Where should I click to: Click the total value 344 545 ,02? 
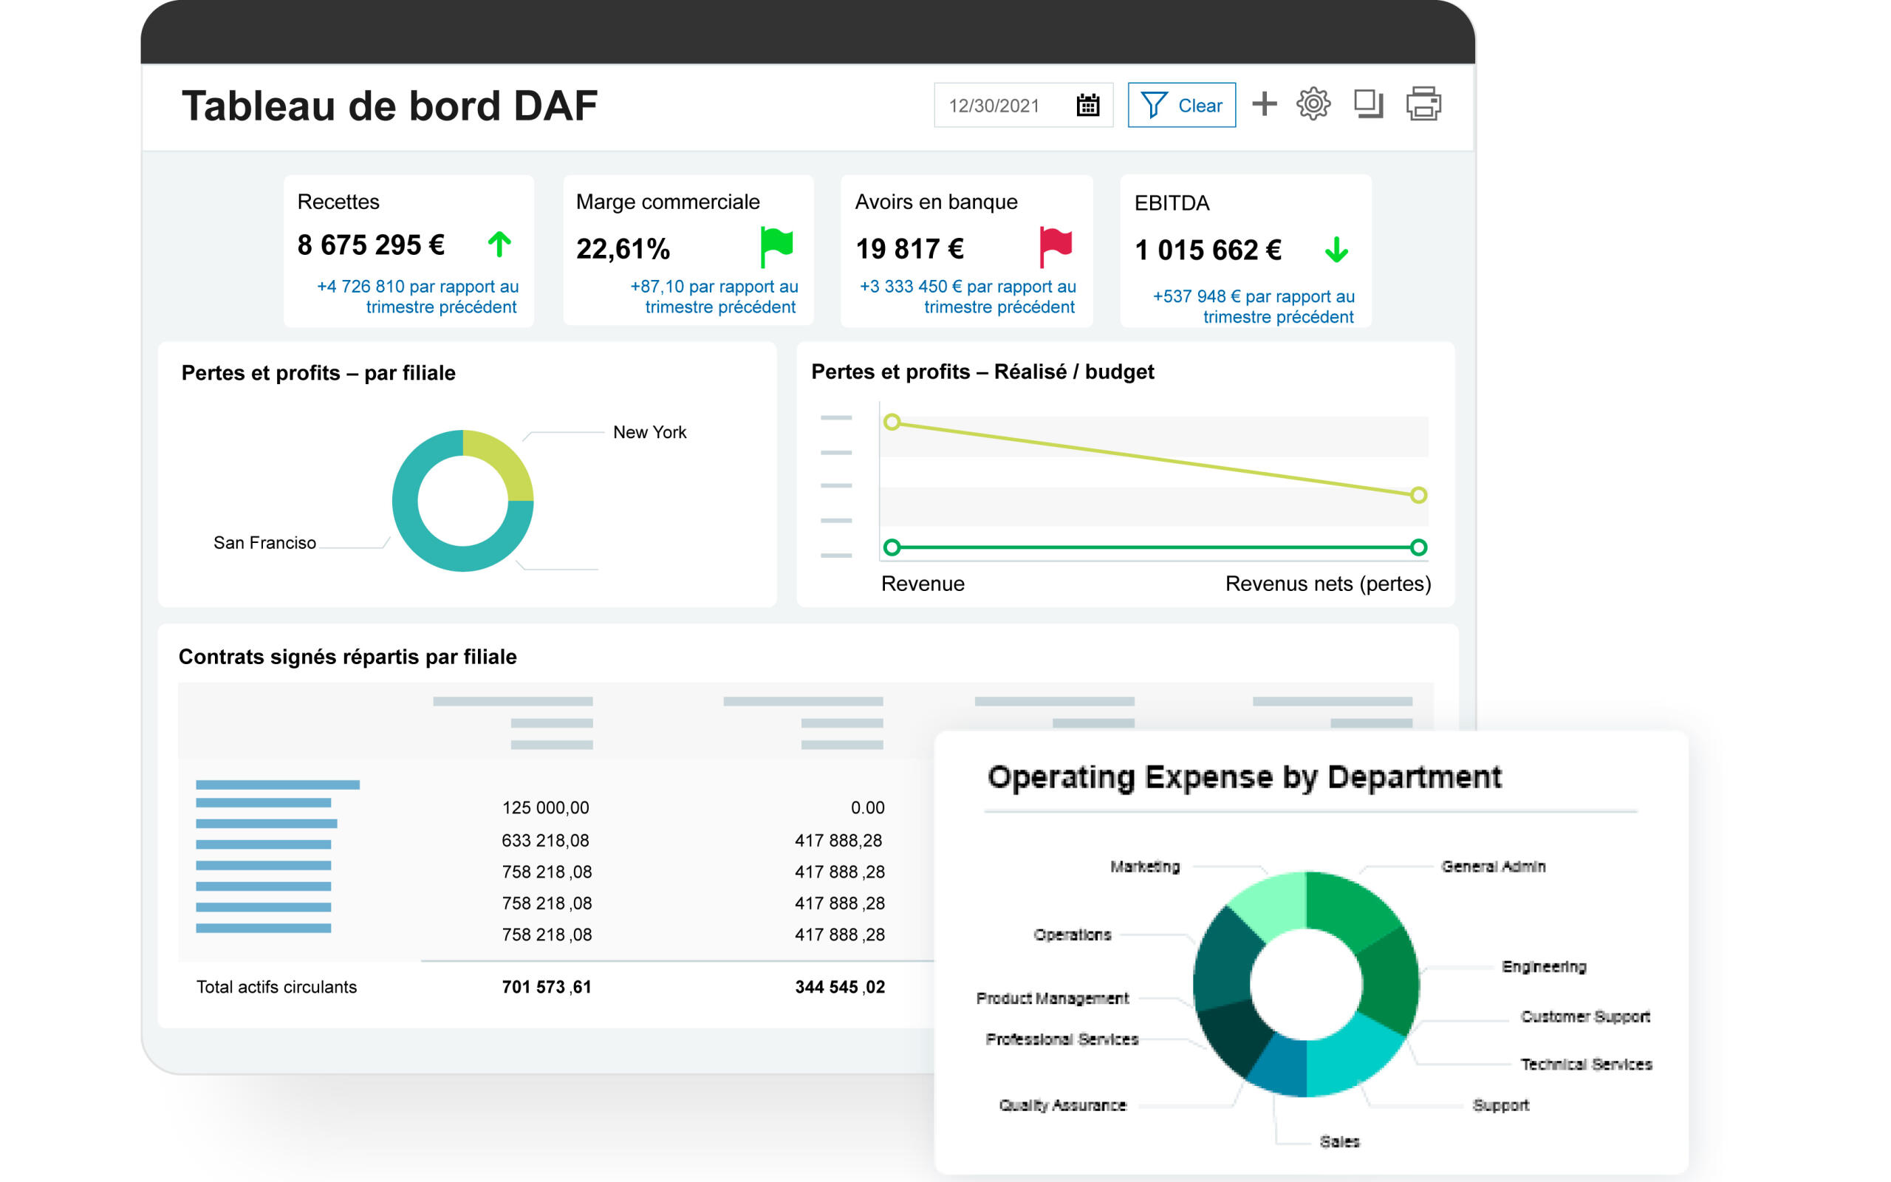(x=840, y=986)
